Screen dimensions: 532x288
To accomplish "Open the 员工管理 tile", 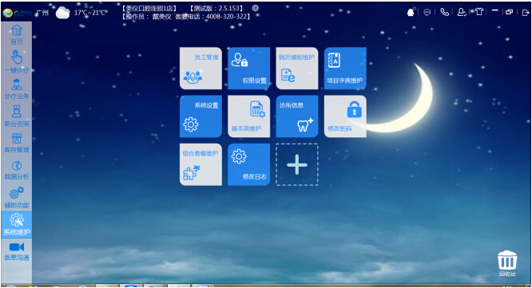I will [200, 69].
